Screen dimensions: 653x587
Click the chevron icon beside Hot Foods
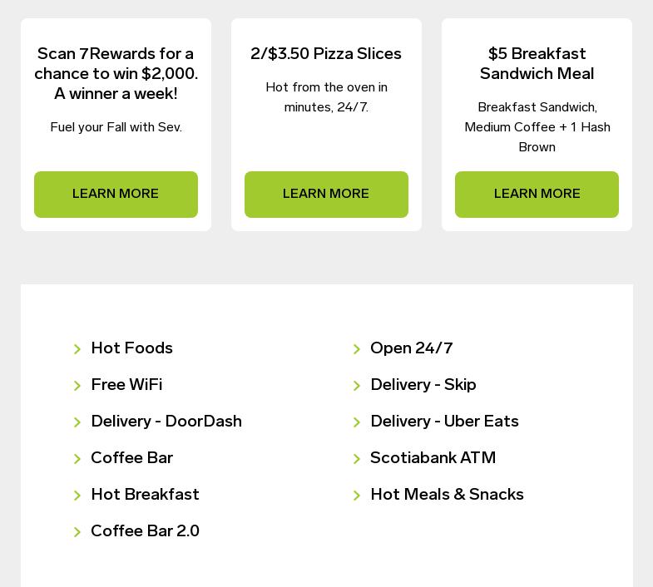(77, 349)
